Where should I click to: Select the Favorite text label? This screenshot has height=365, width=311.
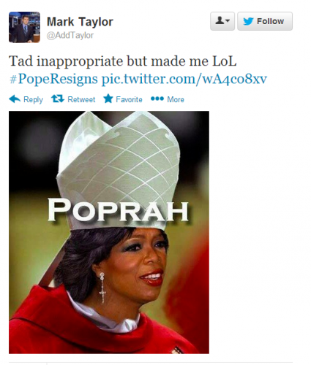129,99
